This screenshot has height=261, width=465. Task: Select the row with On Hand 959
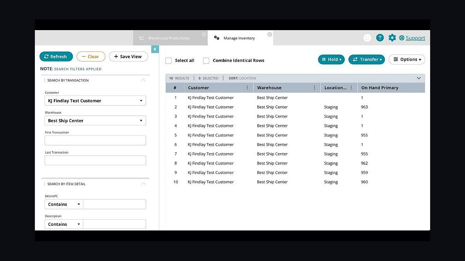pos(295,172)
